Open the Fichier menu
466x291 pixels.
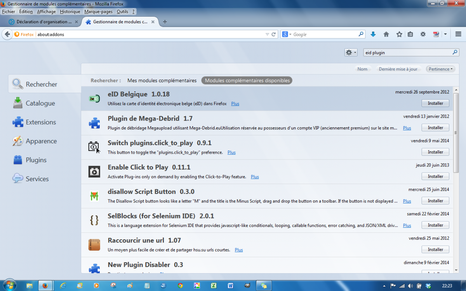point(9,12)
